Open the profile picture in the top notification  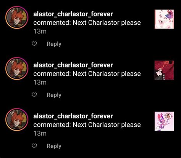17,18
